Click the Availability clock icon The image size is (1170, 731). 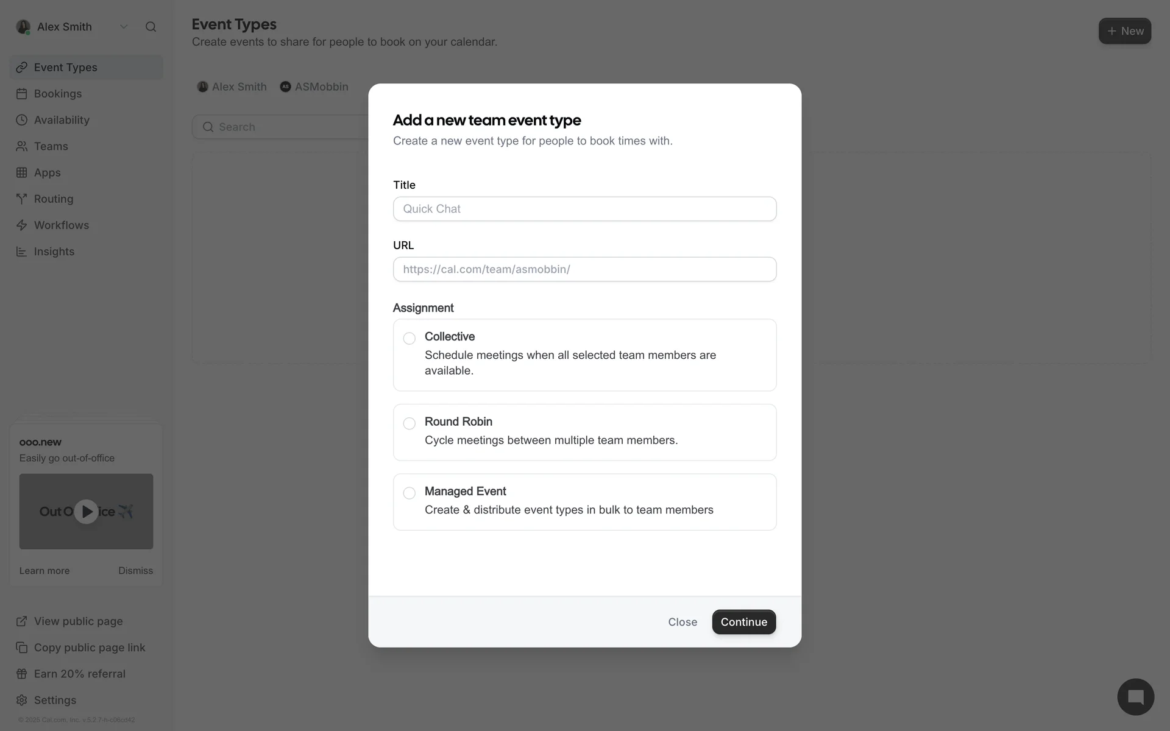coord(22,120)
